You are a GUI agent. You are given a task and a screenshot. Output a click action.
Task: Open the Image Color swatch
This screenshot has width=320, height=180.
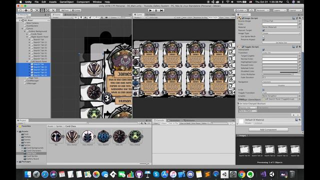pyautogui.click(x=280, y=24)
